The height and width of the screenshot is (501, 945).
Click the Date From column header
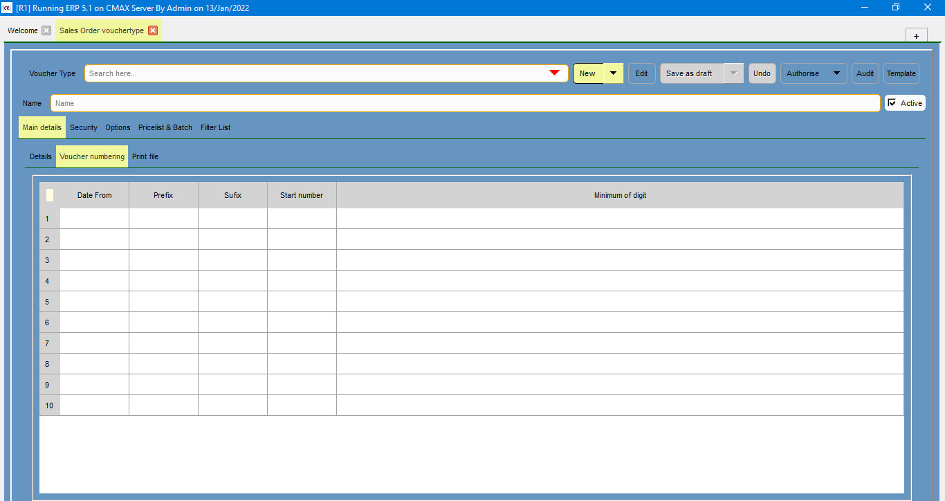tap(94, 195)
